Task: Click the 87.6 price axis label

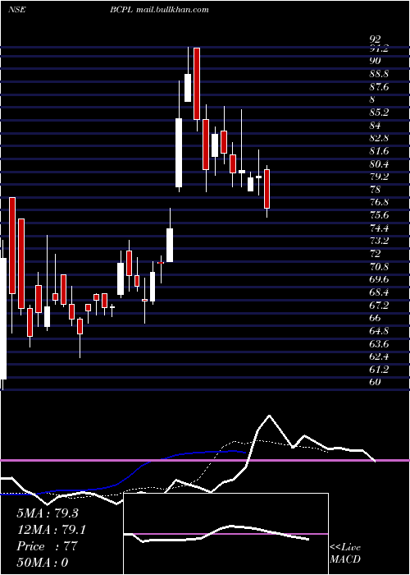Action: [379, 87]
